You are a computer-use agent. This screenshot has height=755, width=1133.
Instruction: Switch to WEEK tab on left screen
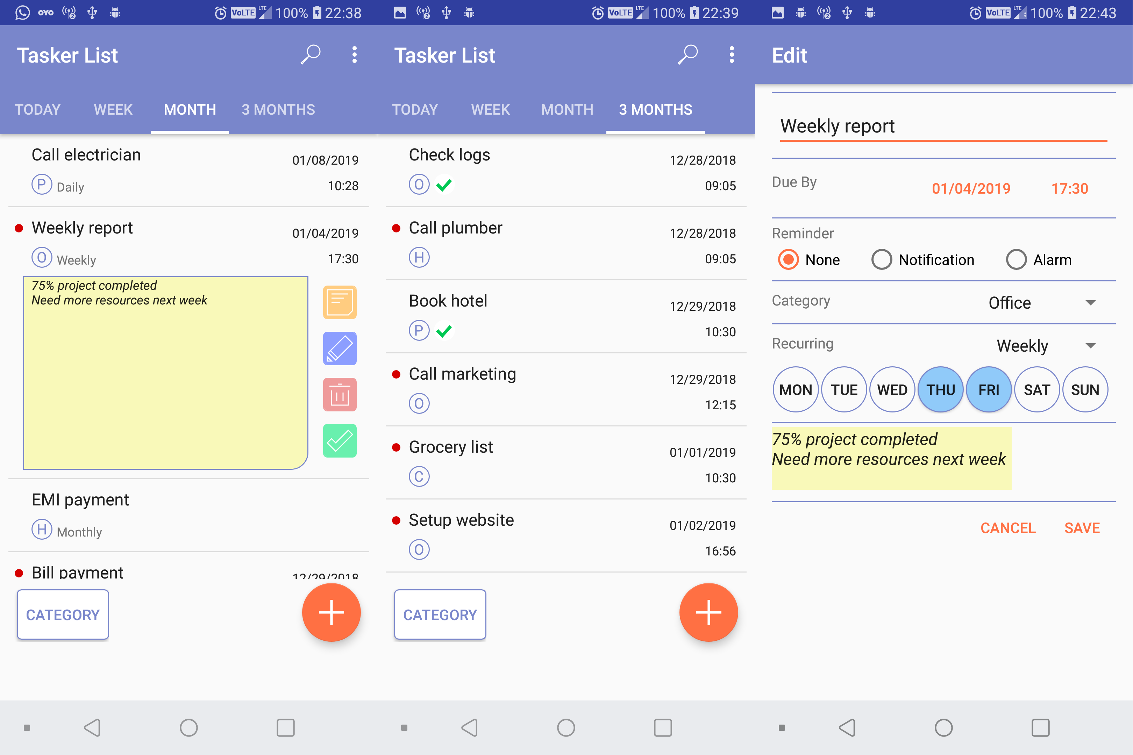coord(113,110)
